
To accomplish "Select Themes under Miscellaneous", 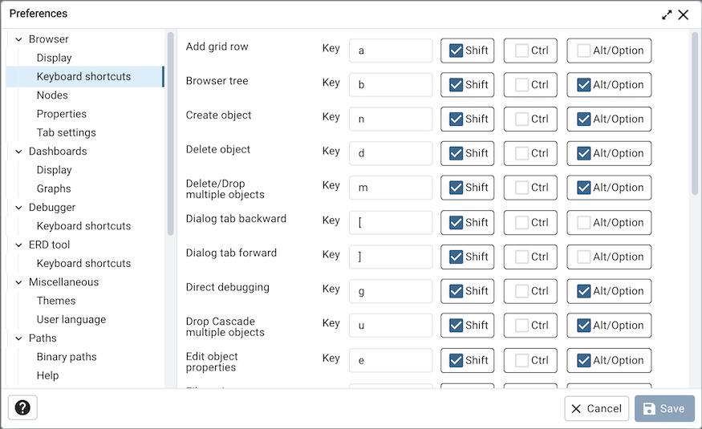I will pos(56,301).
